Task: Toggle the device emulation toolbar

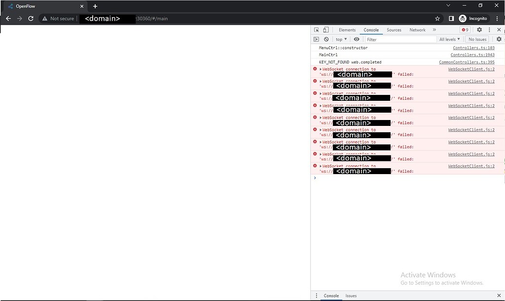Action: pyautogui.click(x=325, y=30)
